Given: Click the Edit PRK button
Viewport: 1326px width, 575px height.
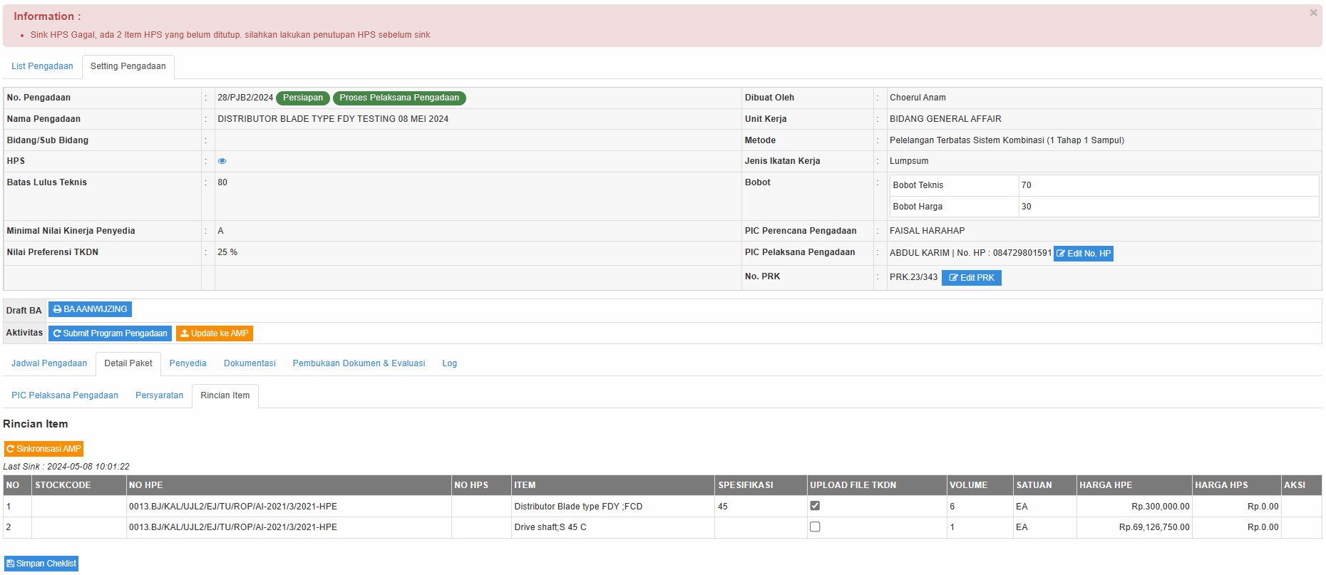Looking at the screenshot, I should [971, 278].
